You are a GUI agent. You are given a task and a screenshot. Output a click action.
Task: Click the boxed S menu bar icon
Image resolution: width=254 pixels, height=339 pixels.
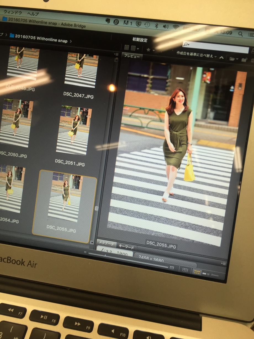pos(138,24)
